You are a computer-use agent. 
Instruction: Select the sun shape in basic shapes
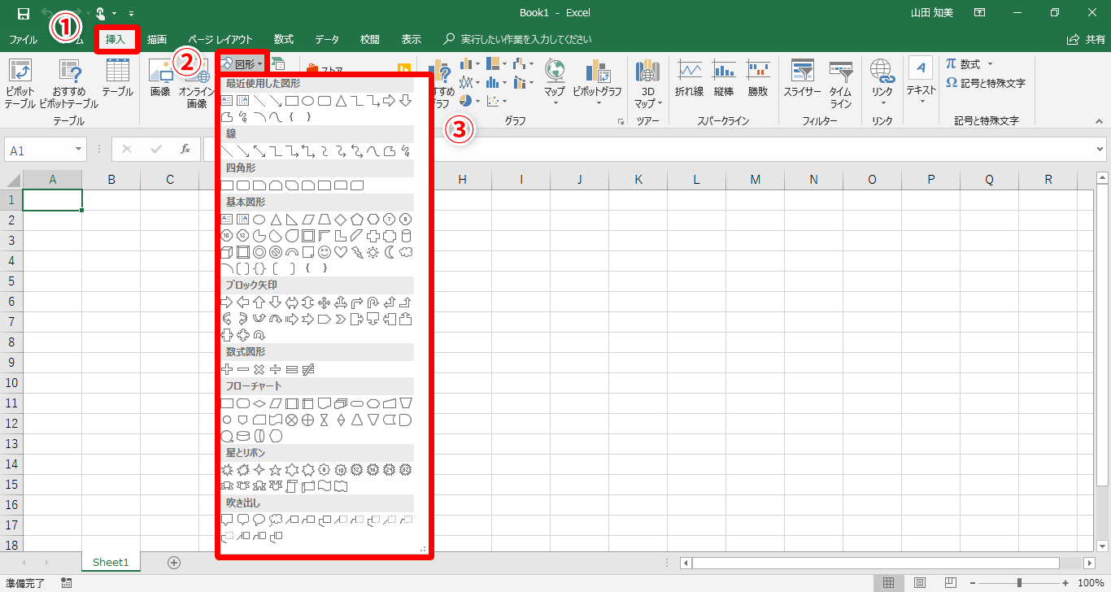373,252
